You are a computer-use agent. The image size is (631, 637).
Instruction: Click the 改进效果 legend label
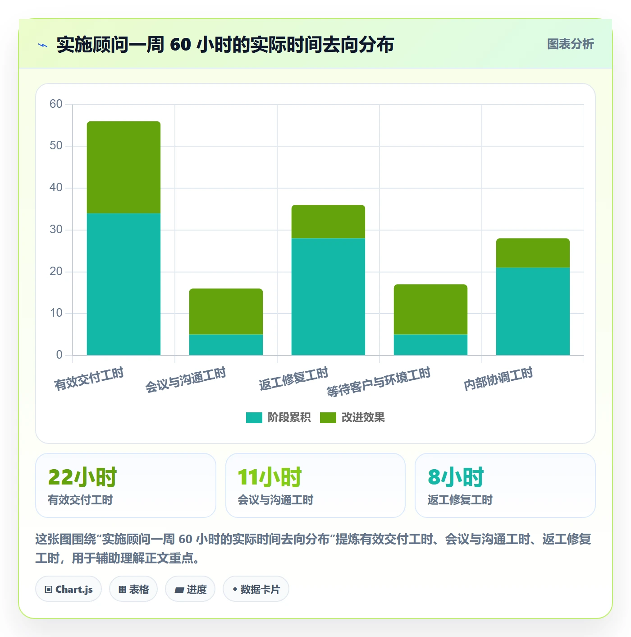363,418
